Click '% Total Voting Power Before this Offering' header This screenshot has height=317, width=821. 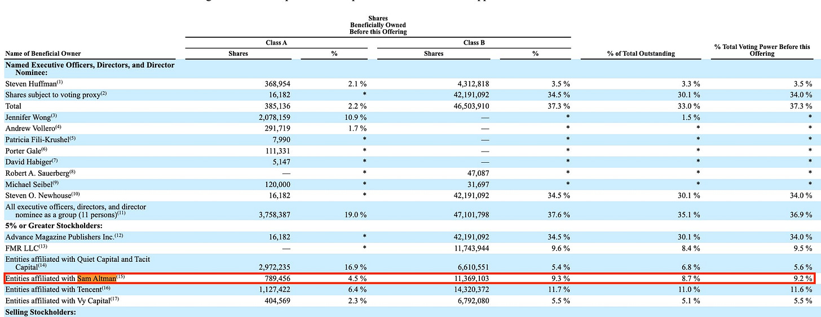(x=762, y=50)
